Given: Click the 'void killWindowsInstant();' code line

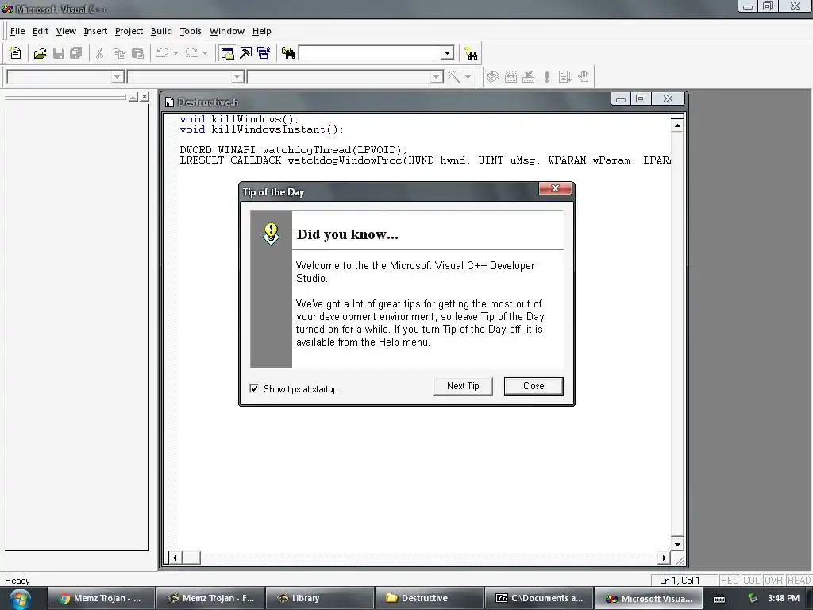Looking at the screenshot, I should 262,129.
